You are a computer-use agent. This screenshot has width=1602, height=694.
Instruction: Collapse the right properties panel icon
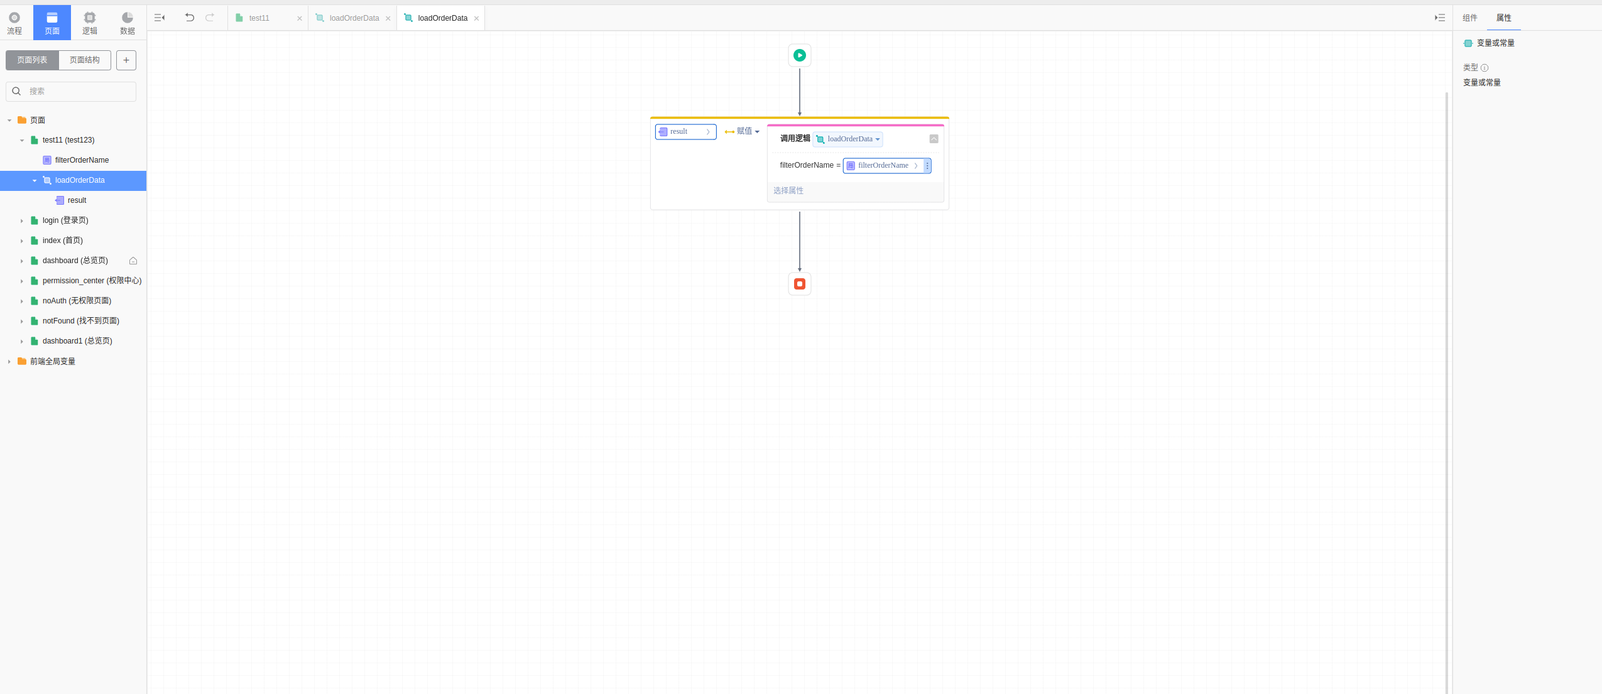[x=1440, y=18]
